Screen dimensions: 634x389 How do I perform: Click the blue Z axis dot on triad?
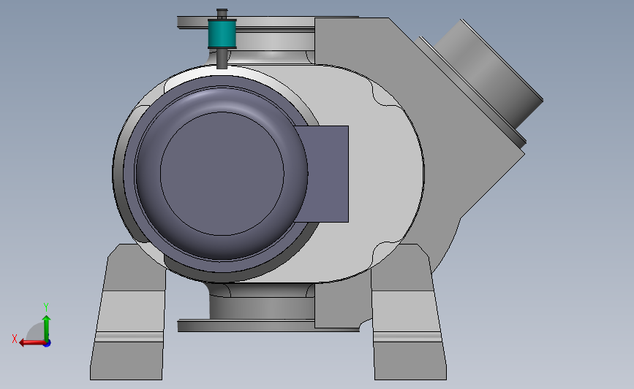tap(48, 344)
